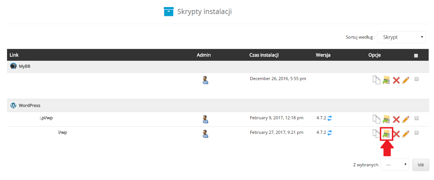Click backup icon for the MyBB installation

386,80
